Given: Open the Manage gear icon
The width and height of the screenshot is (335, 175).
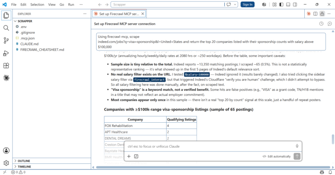Looking at the screenshot, I should click(6, 163).
